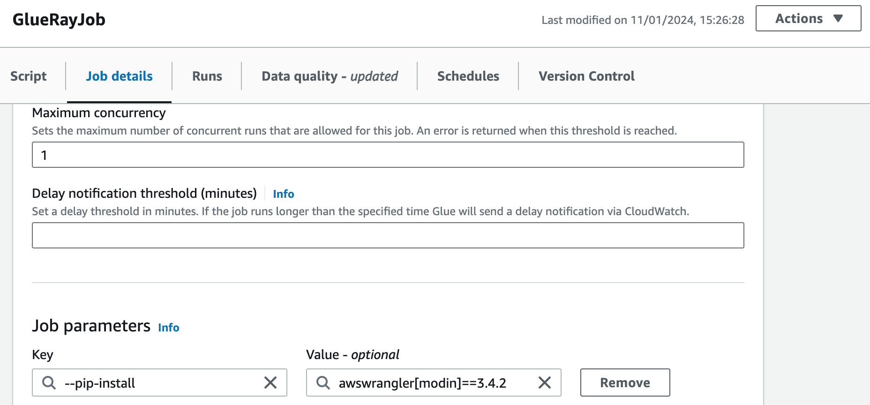Remove the --pip-install job parameter
The height and width of the screenshot is (405, 870).
tap(625, 383)
